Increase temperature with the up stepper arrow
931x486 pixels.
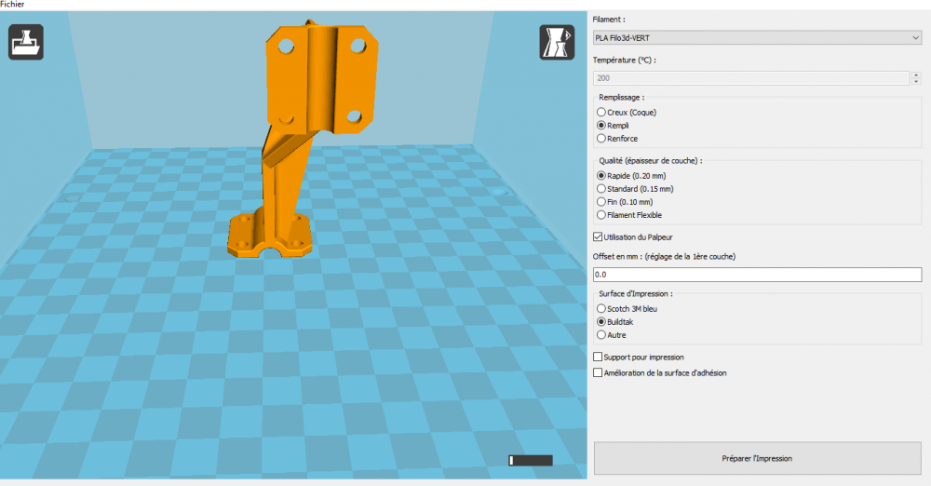(x=916, y=74)
